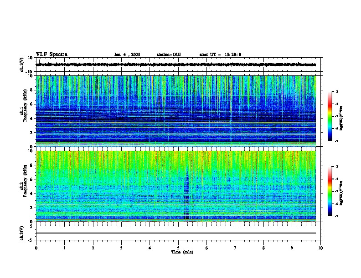
Task: Click time axis tick label "3"
Action: [x=121, y=248]
